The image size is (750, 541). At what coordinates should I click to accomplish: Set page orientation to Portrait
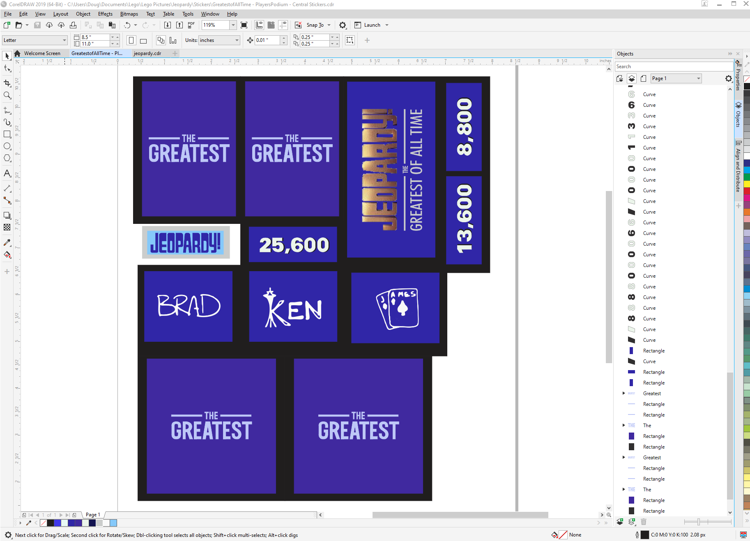(131, 40)
